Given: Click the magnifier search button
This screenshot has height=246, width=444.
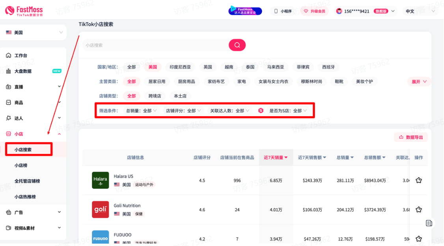Looking at the screenshot, I should coord(237,45).
